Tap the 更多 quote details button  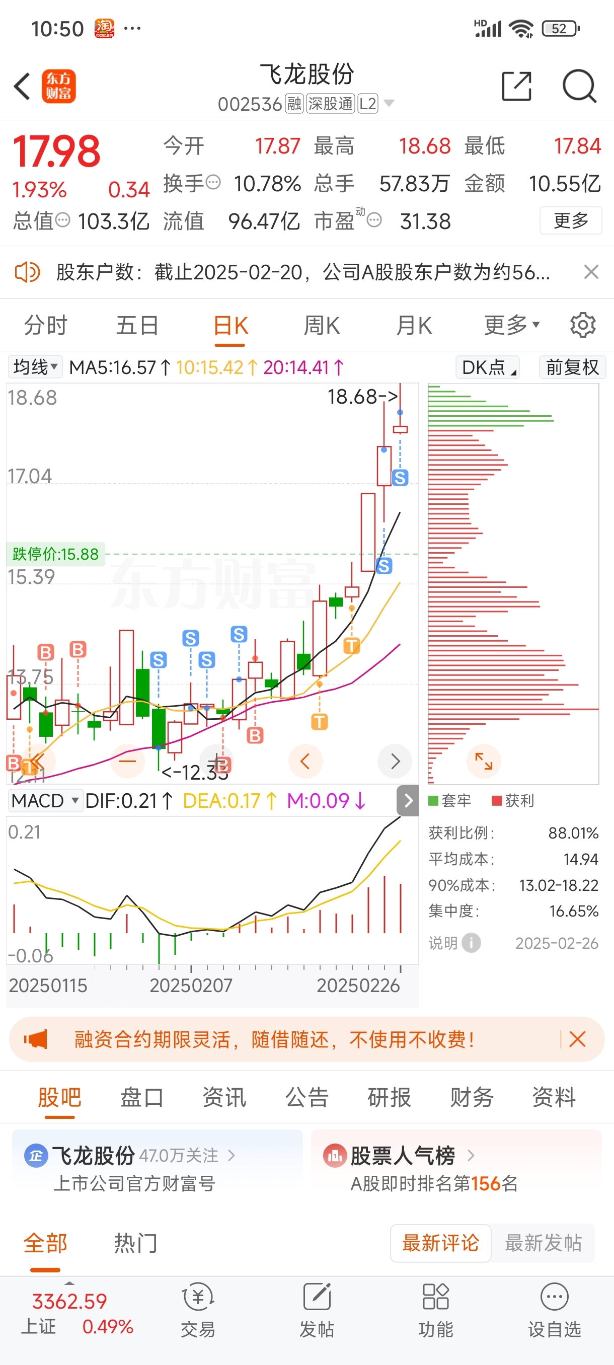pyautogui.click(x=571, y=220)
